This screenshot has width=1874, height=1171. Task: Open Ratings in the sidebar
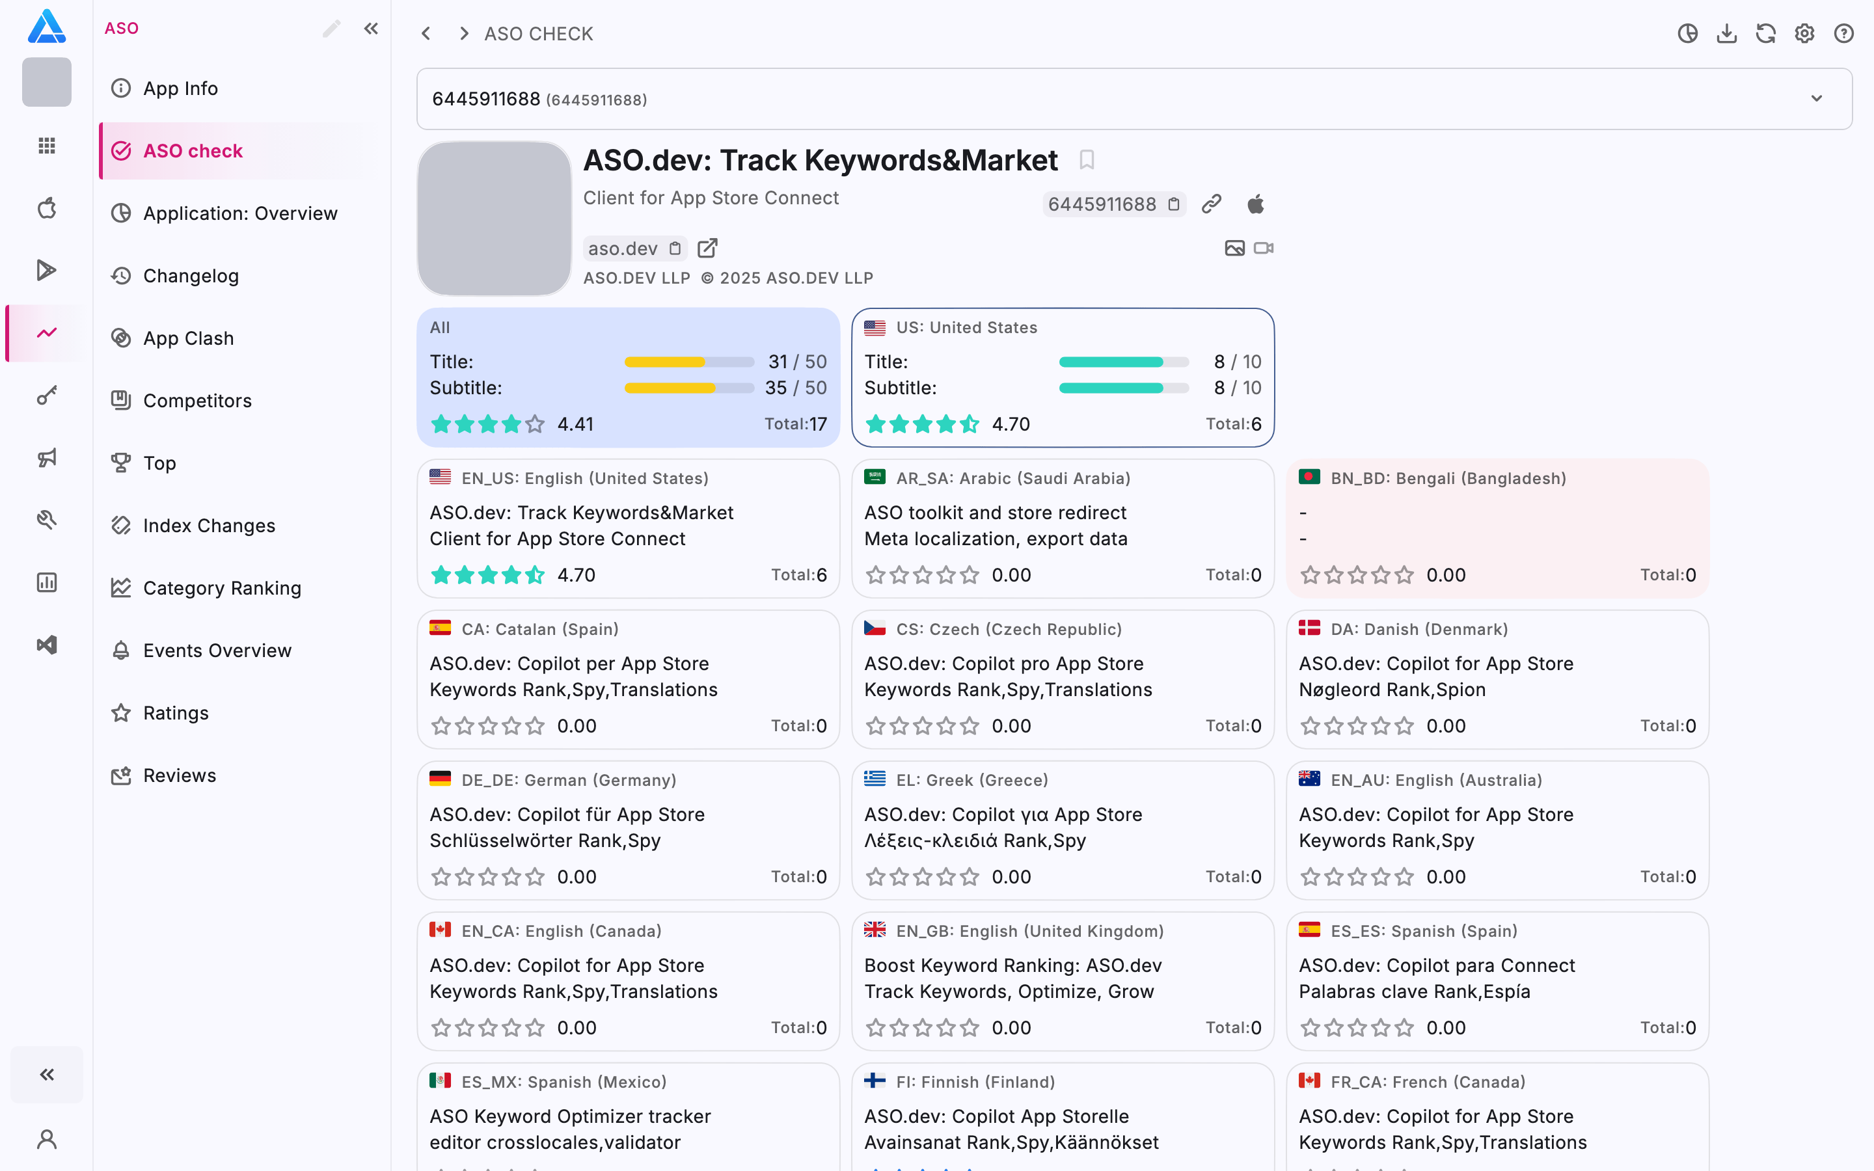tap(240, 713)
